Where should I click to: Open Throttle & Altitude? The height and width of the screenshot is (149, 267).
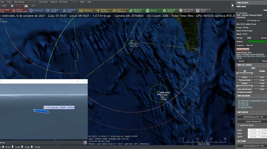52,10
